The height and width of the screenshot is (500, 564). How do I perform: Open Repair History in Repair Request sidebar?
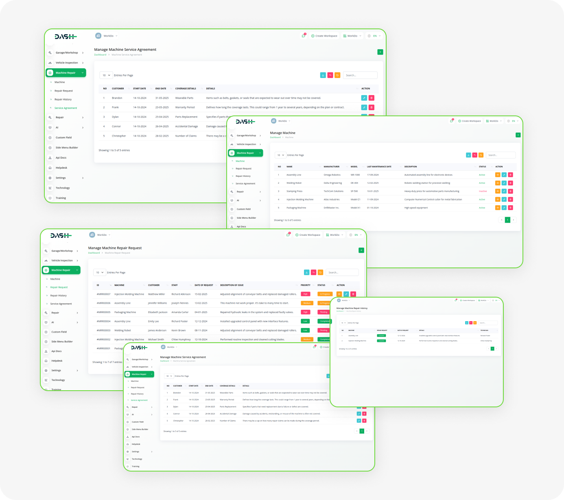pos(59,296)
